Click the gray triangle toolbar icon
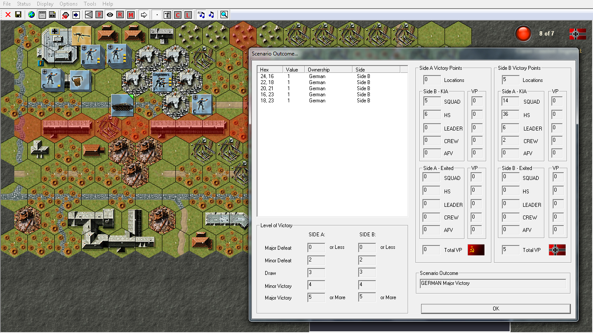593x333 pixels. tap(89, 15)
